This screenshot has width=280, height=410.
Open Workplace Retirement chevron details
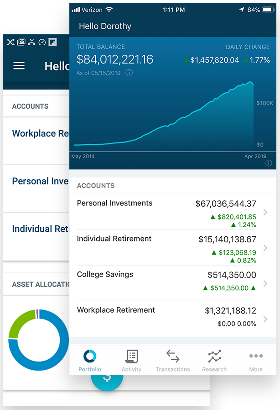265,319
